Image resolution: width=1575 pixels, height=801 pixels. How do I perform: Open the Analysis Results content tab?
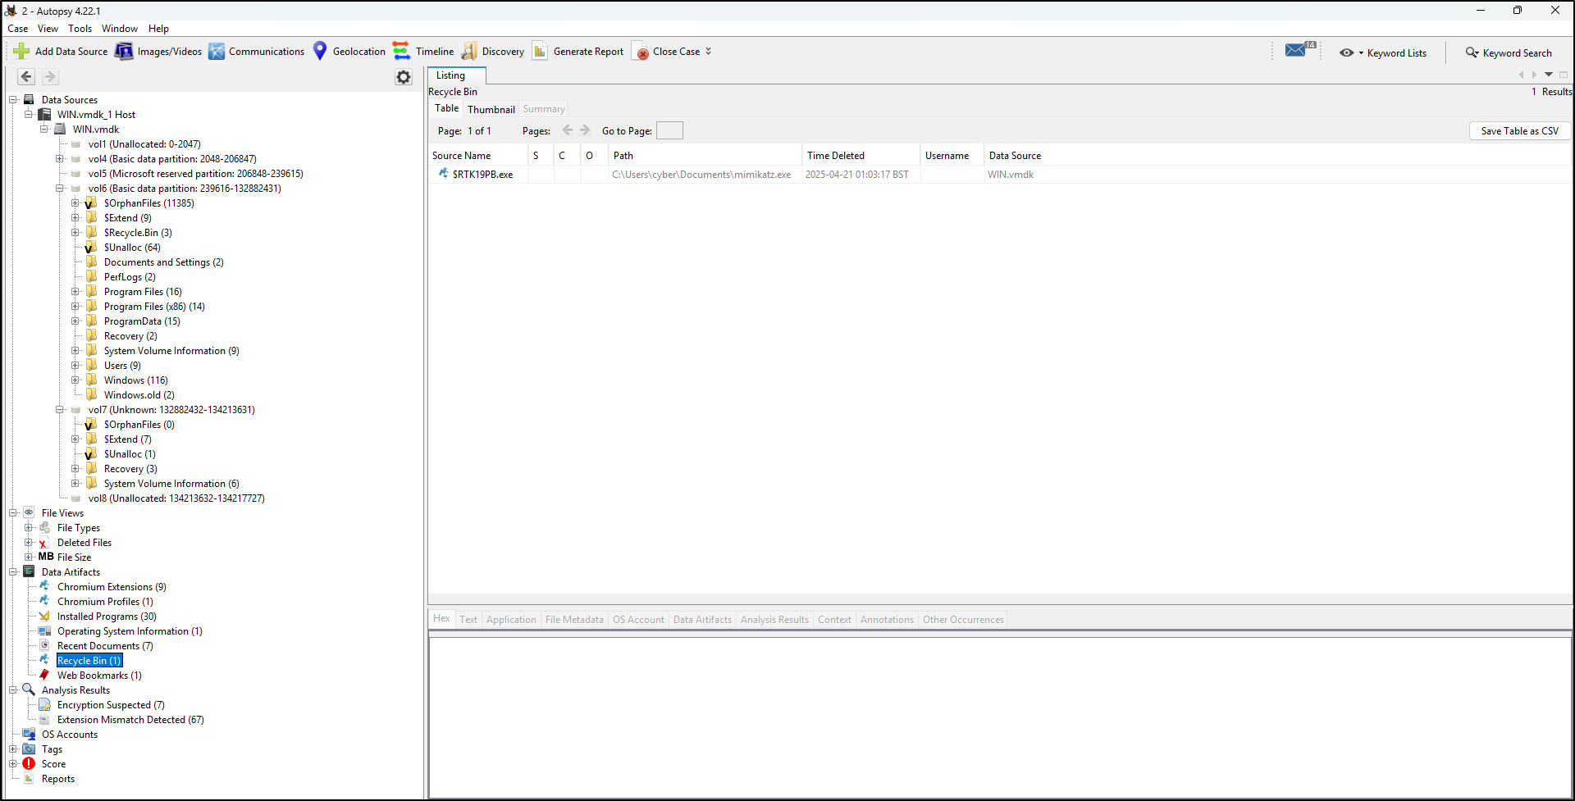774,620
